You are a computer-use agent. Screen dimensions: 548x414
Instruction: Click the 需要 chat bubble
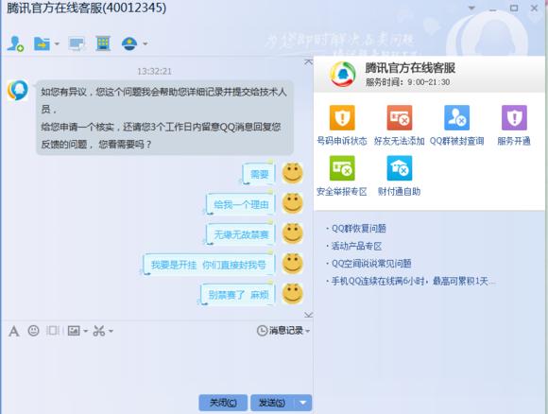[259, 173]
